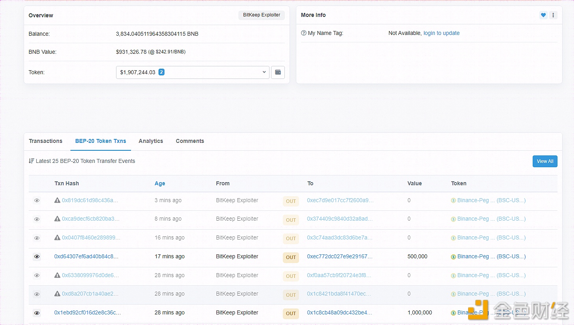Open the Comments tab

coord(190,141)
